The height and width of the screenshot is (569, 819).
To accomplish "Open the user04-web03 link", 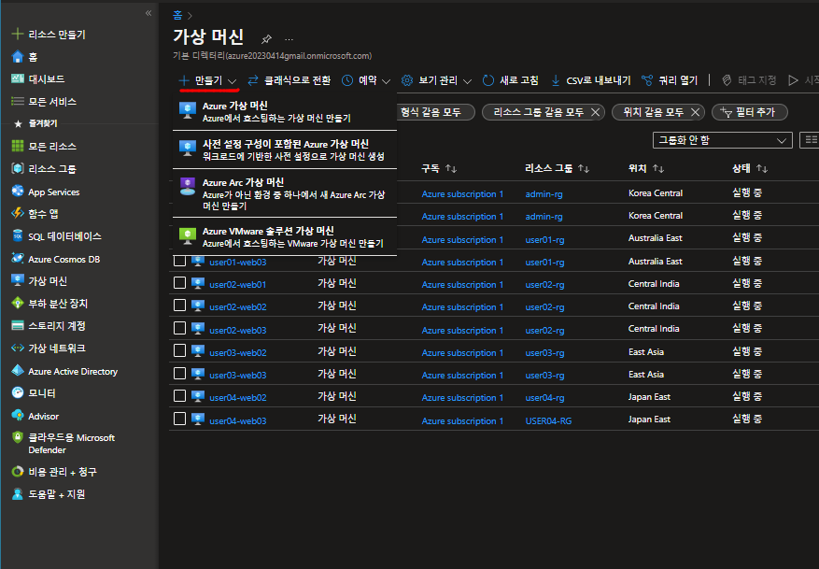I will [x=237, y=420].
